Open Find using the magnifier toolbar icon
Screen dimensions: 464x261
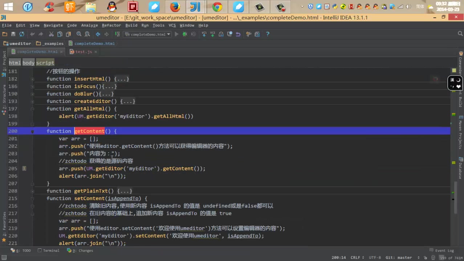click(79, 34)
